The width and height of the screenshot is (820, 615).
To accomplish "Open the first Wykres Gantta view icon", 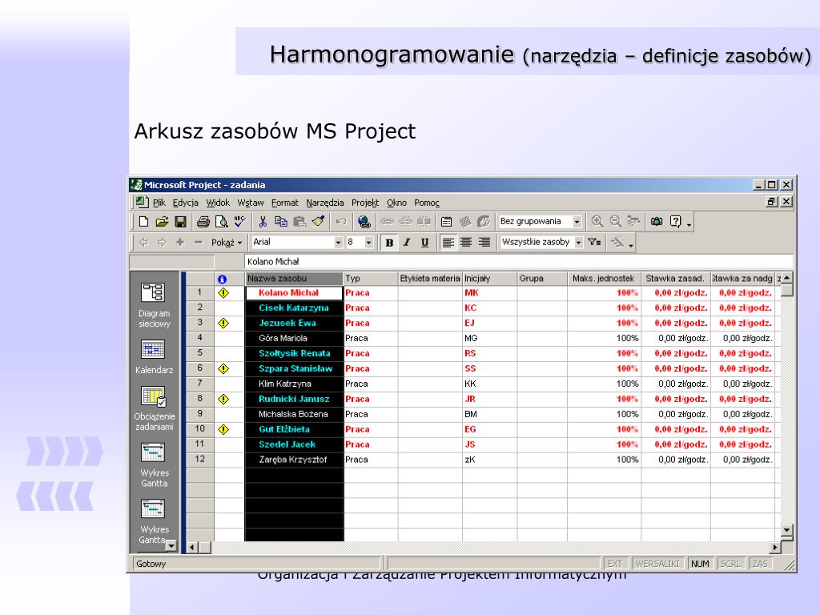I will click(x=154, y=465).
